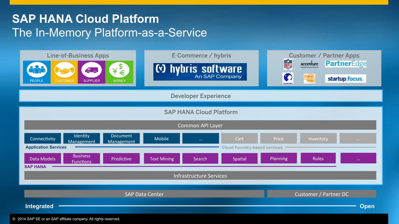Click the SAP Data Center bar
This screenshot has height=224, width=399.
(144, 194)
